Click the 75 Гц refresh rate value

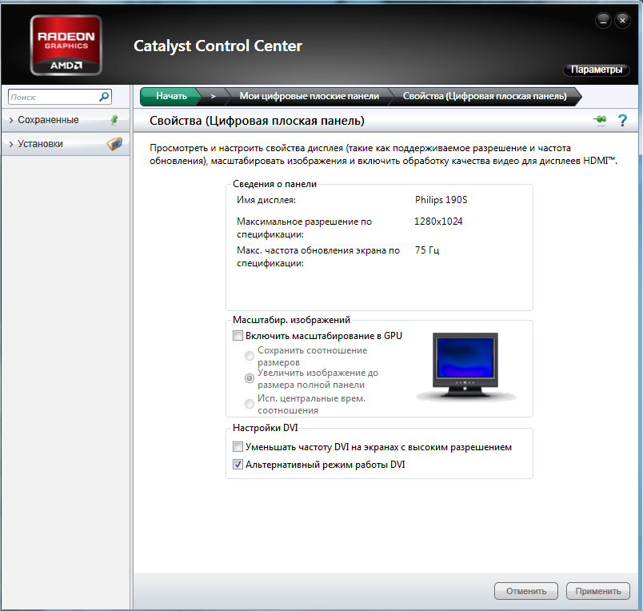coord(427,250)
